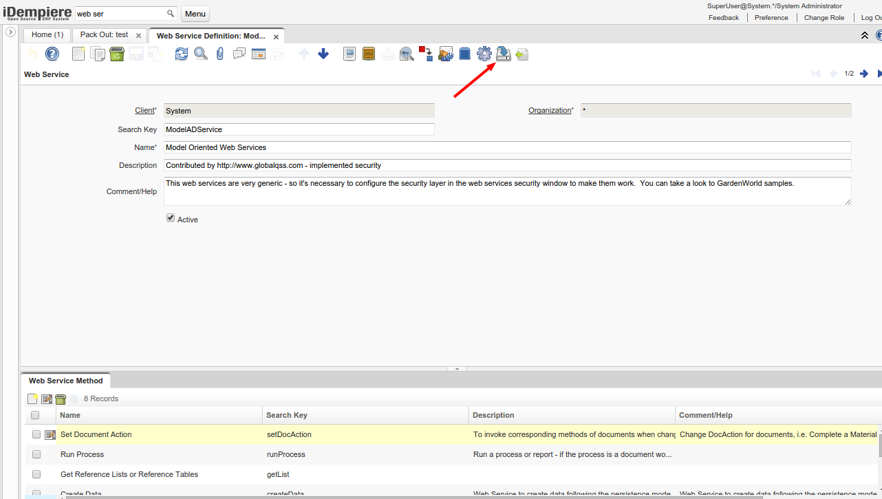Screen dimensions: 882x499
Task: Click the Search Key input field
Action: click(x=299, y=129)
